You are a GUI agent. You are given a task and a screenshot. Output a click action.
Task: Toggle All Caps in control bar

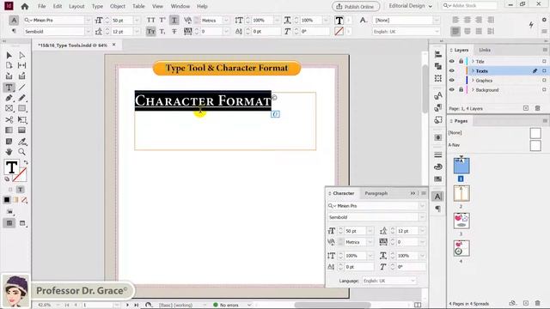(x=151, y=21)
